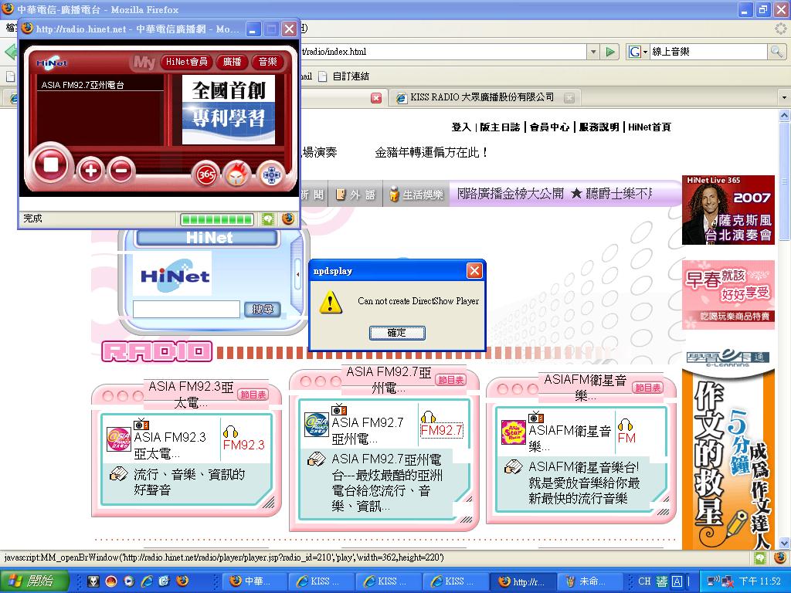This screenshot has height=593, width=791.
Task: Click the HiNet search text field
Action: (186, 309)
